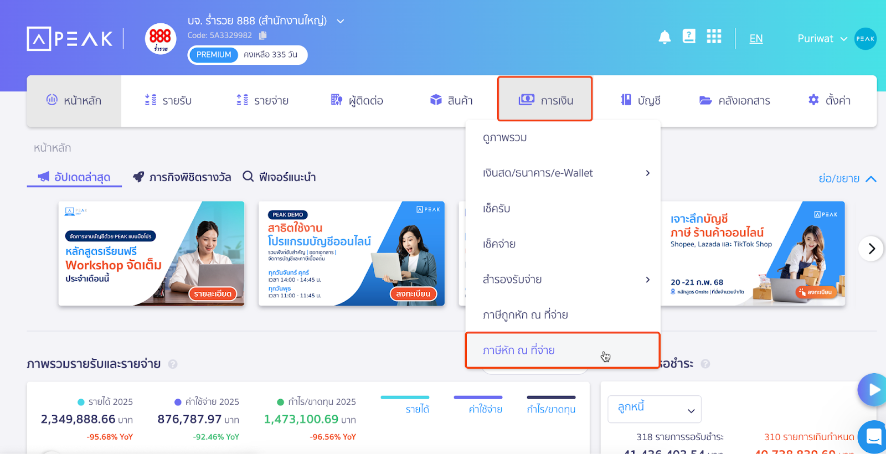Image resolution: width=886 pixels, height=454 pixels.
Task: Collapse banners with ย่อ/ขยาย toggle
Action: [847, 179]
